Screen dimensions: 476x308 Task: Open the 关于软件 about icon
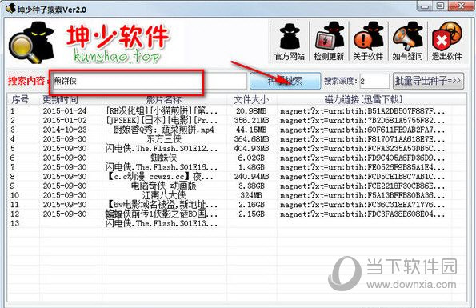(x=368, y=41)
